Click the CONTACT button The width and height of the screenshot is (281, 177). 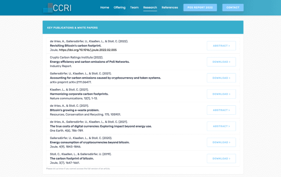pos(233,7)
